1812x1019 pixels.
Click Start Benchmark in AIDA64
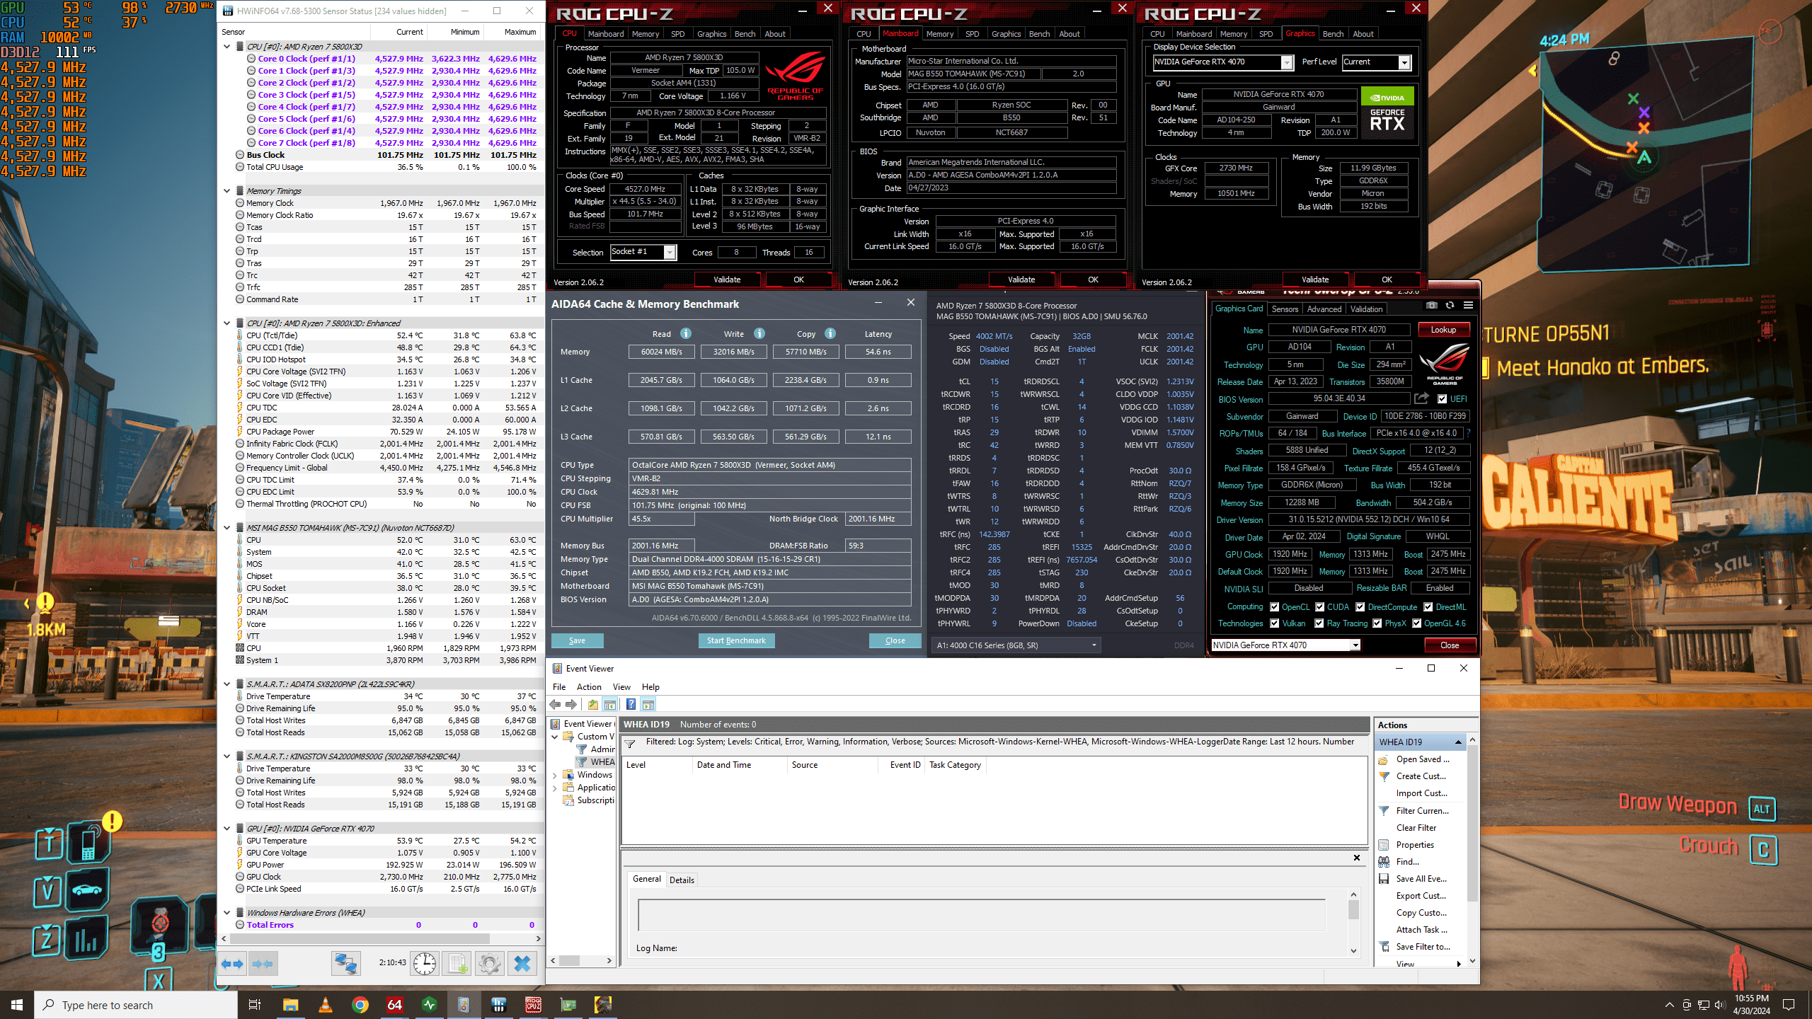click(736, 640)
